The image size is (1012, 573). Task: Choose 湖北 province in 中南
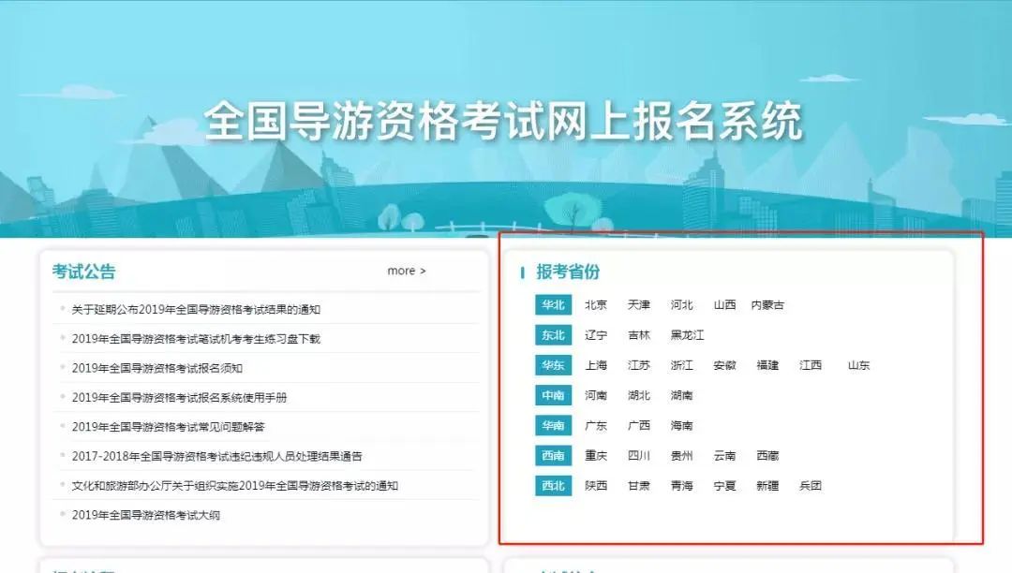(639, 395)
